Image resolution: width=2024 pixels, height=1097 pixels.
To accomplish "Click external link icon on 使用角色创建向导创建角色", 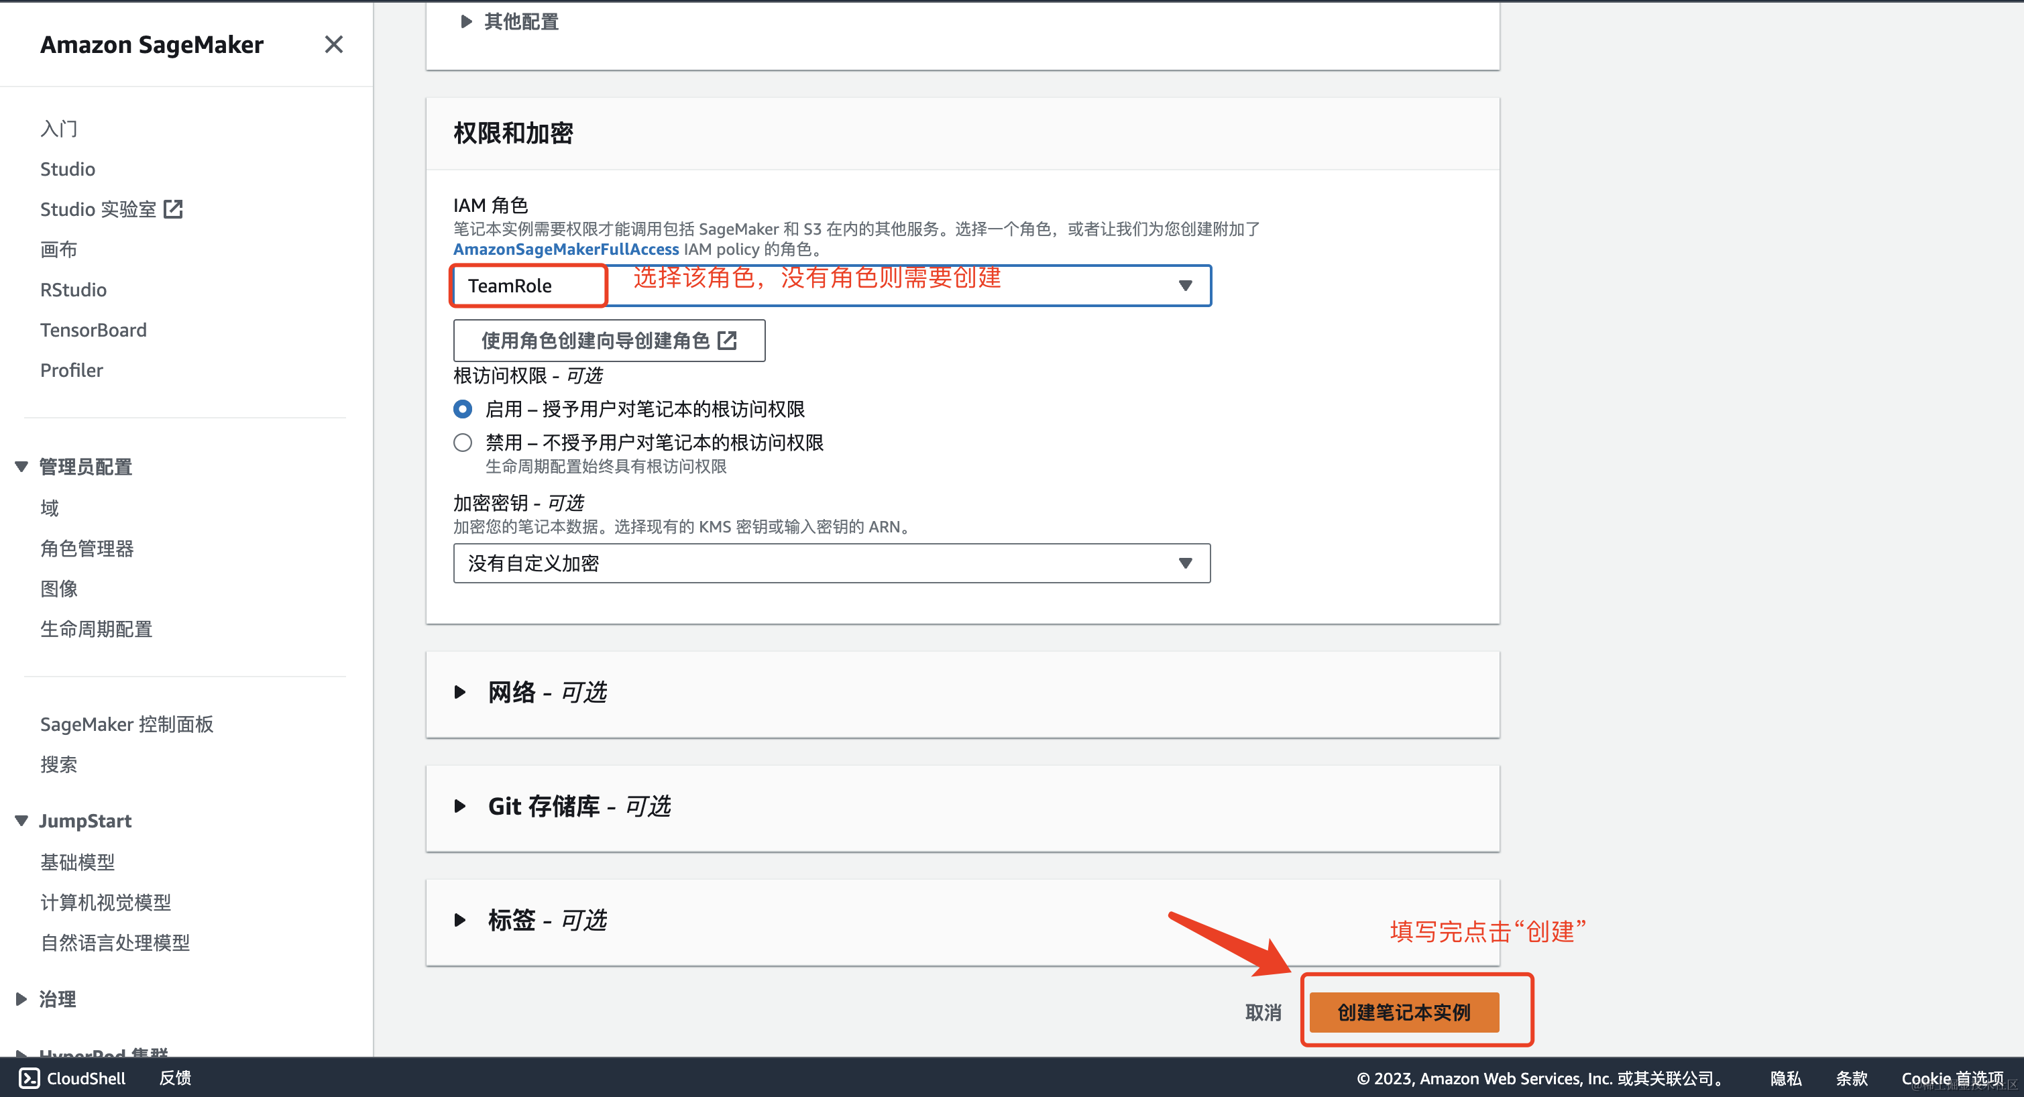I will [x=728, y=340].
